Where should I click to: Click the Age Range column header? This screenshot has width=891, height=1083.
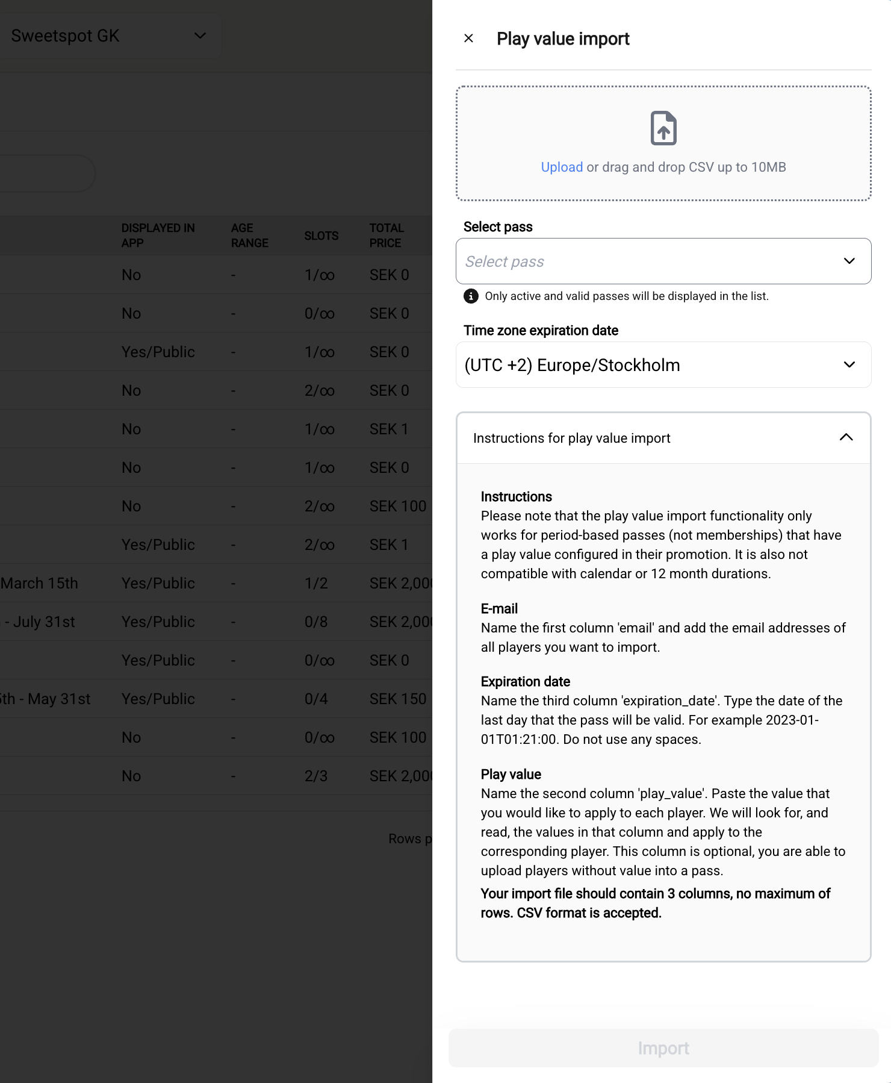[249, 236]
